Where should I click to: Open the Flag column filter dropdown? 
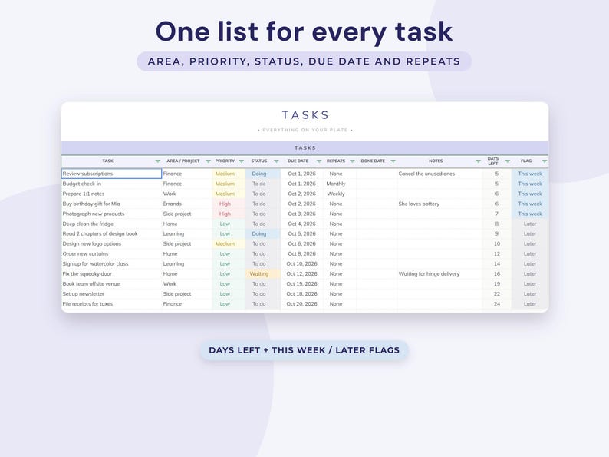point(545,161)
